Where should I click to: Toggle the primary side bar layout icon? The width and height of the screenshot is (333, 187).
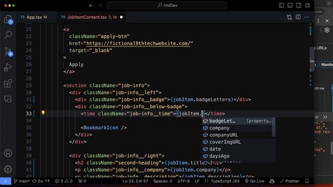click(281, 5)
